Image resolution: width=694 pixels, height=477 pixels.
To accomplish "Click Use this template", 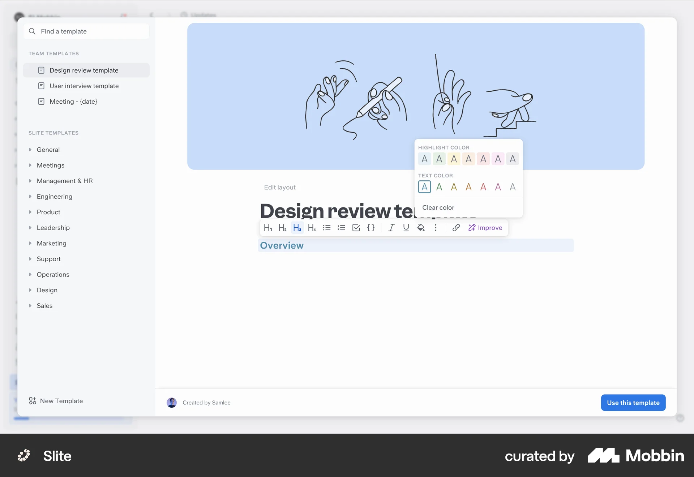I will [633, 403].
